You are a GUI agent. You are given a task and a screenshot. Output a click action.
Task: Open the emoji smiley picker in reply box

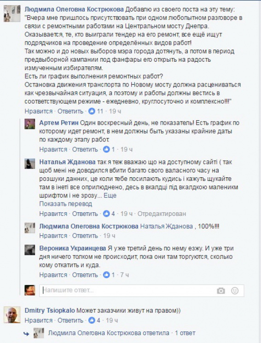(235, 291)
